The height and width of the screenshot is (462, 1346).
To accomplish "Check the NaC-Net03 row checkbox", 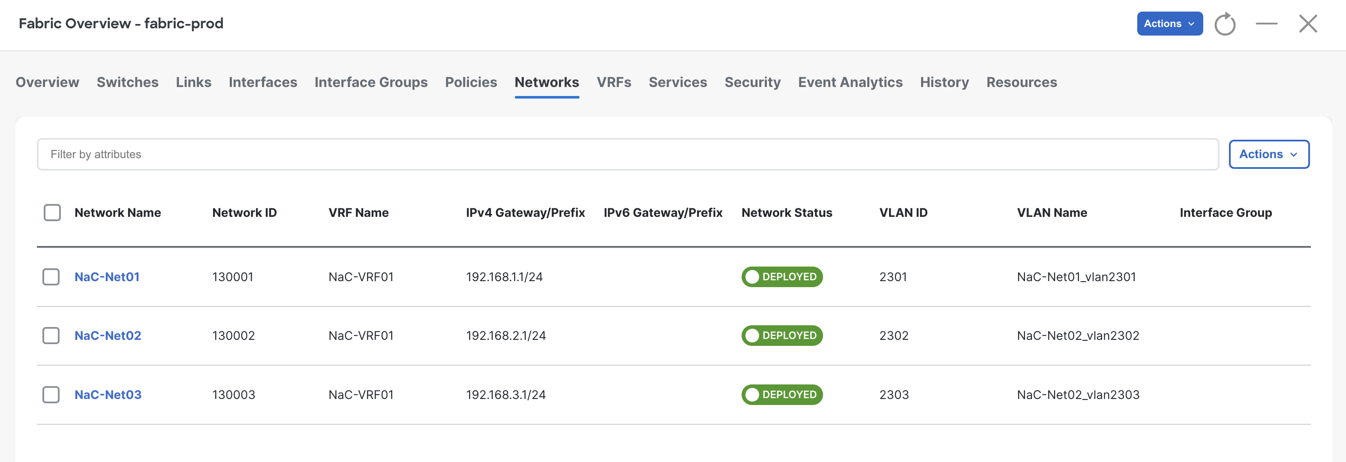I will 51,395.
